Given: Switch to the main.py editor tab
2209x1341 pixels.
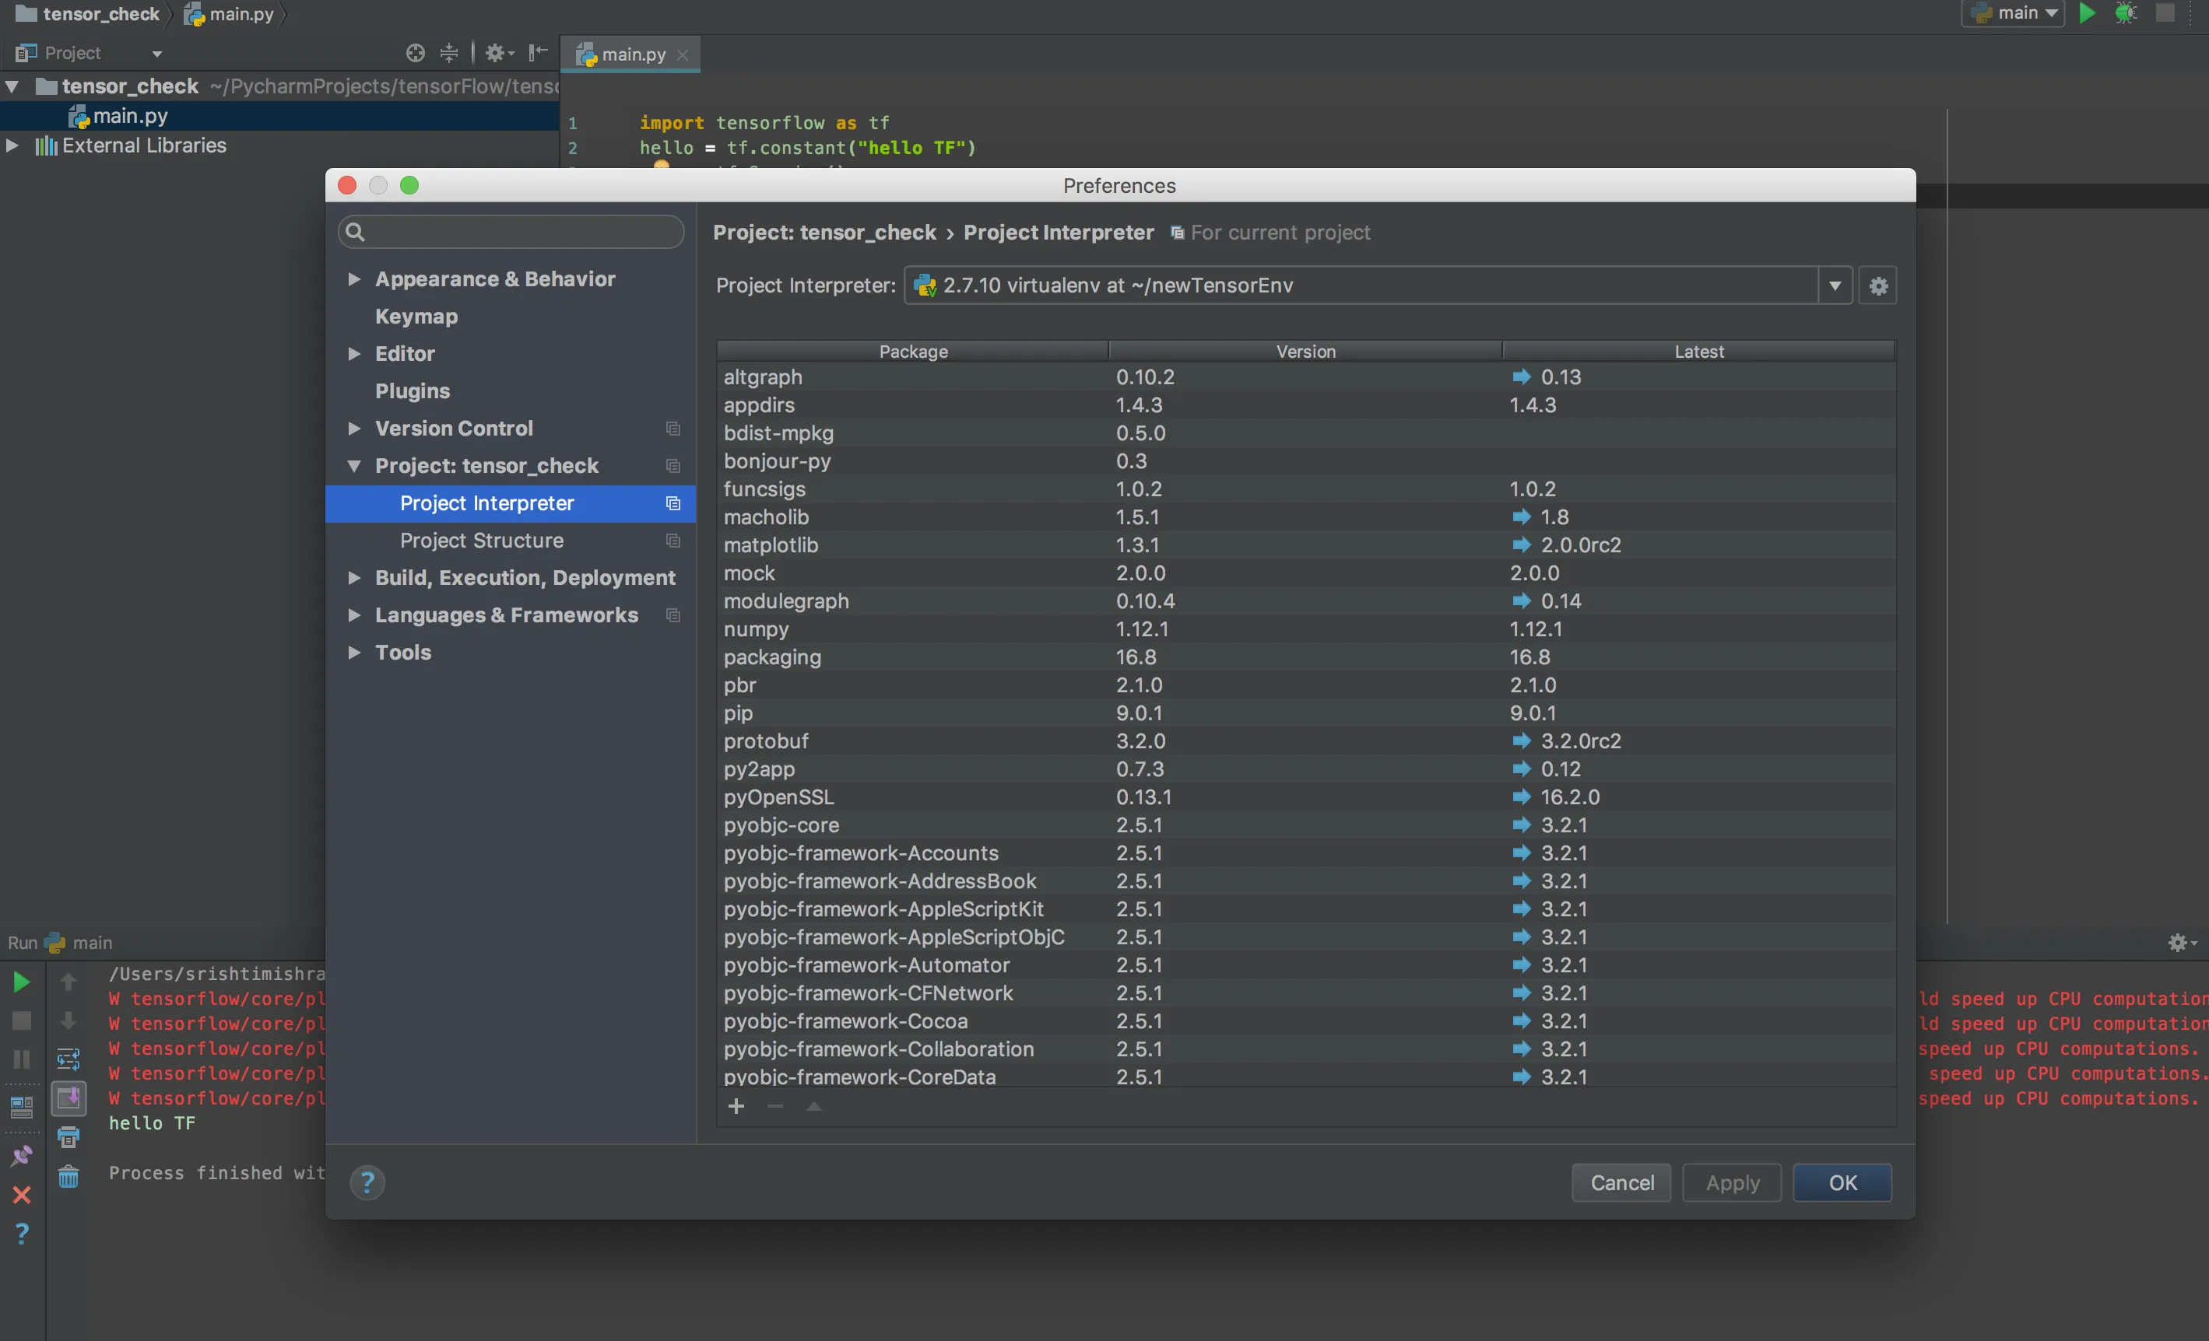Looking at the screenshot, I should click(x=632, y=54).
